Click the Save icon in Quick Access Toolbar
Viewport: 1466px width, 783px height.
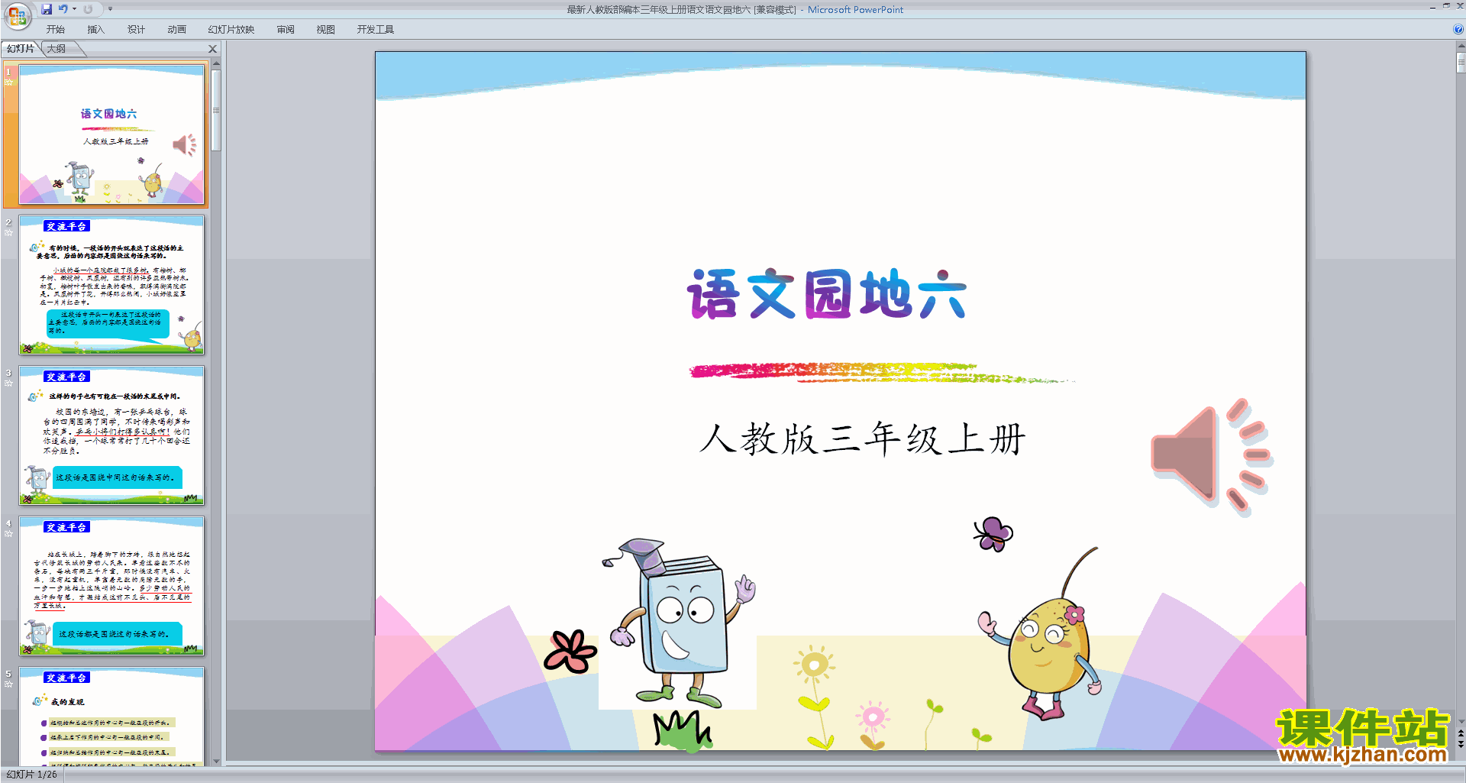(47, 9)
